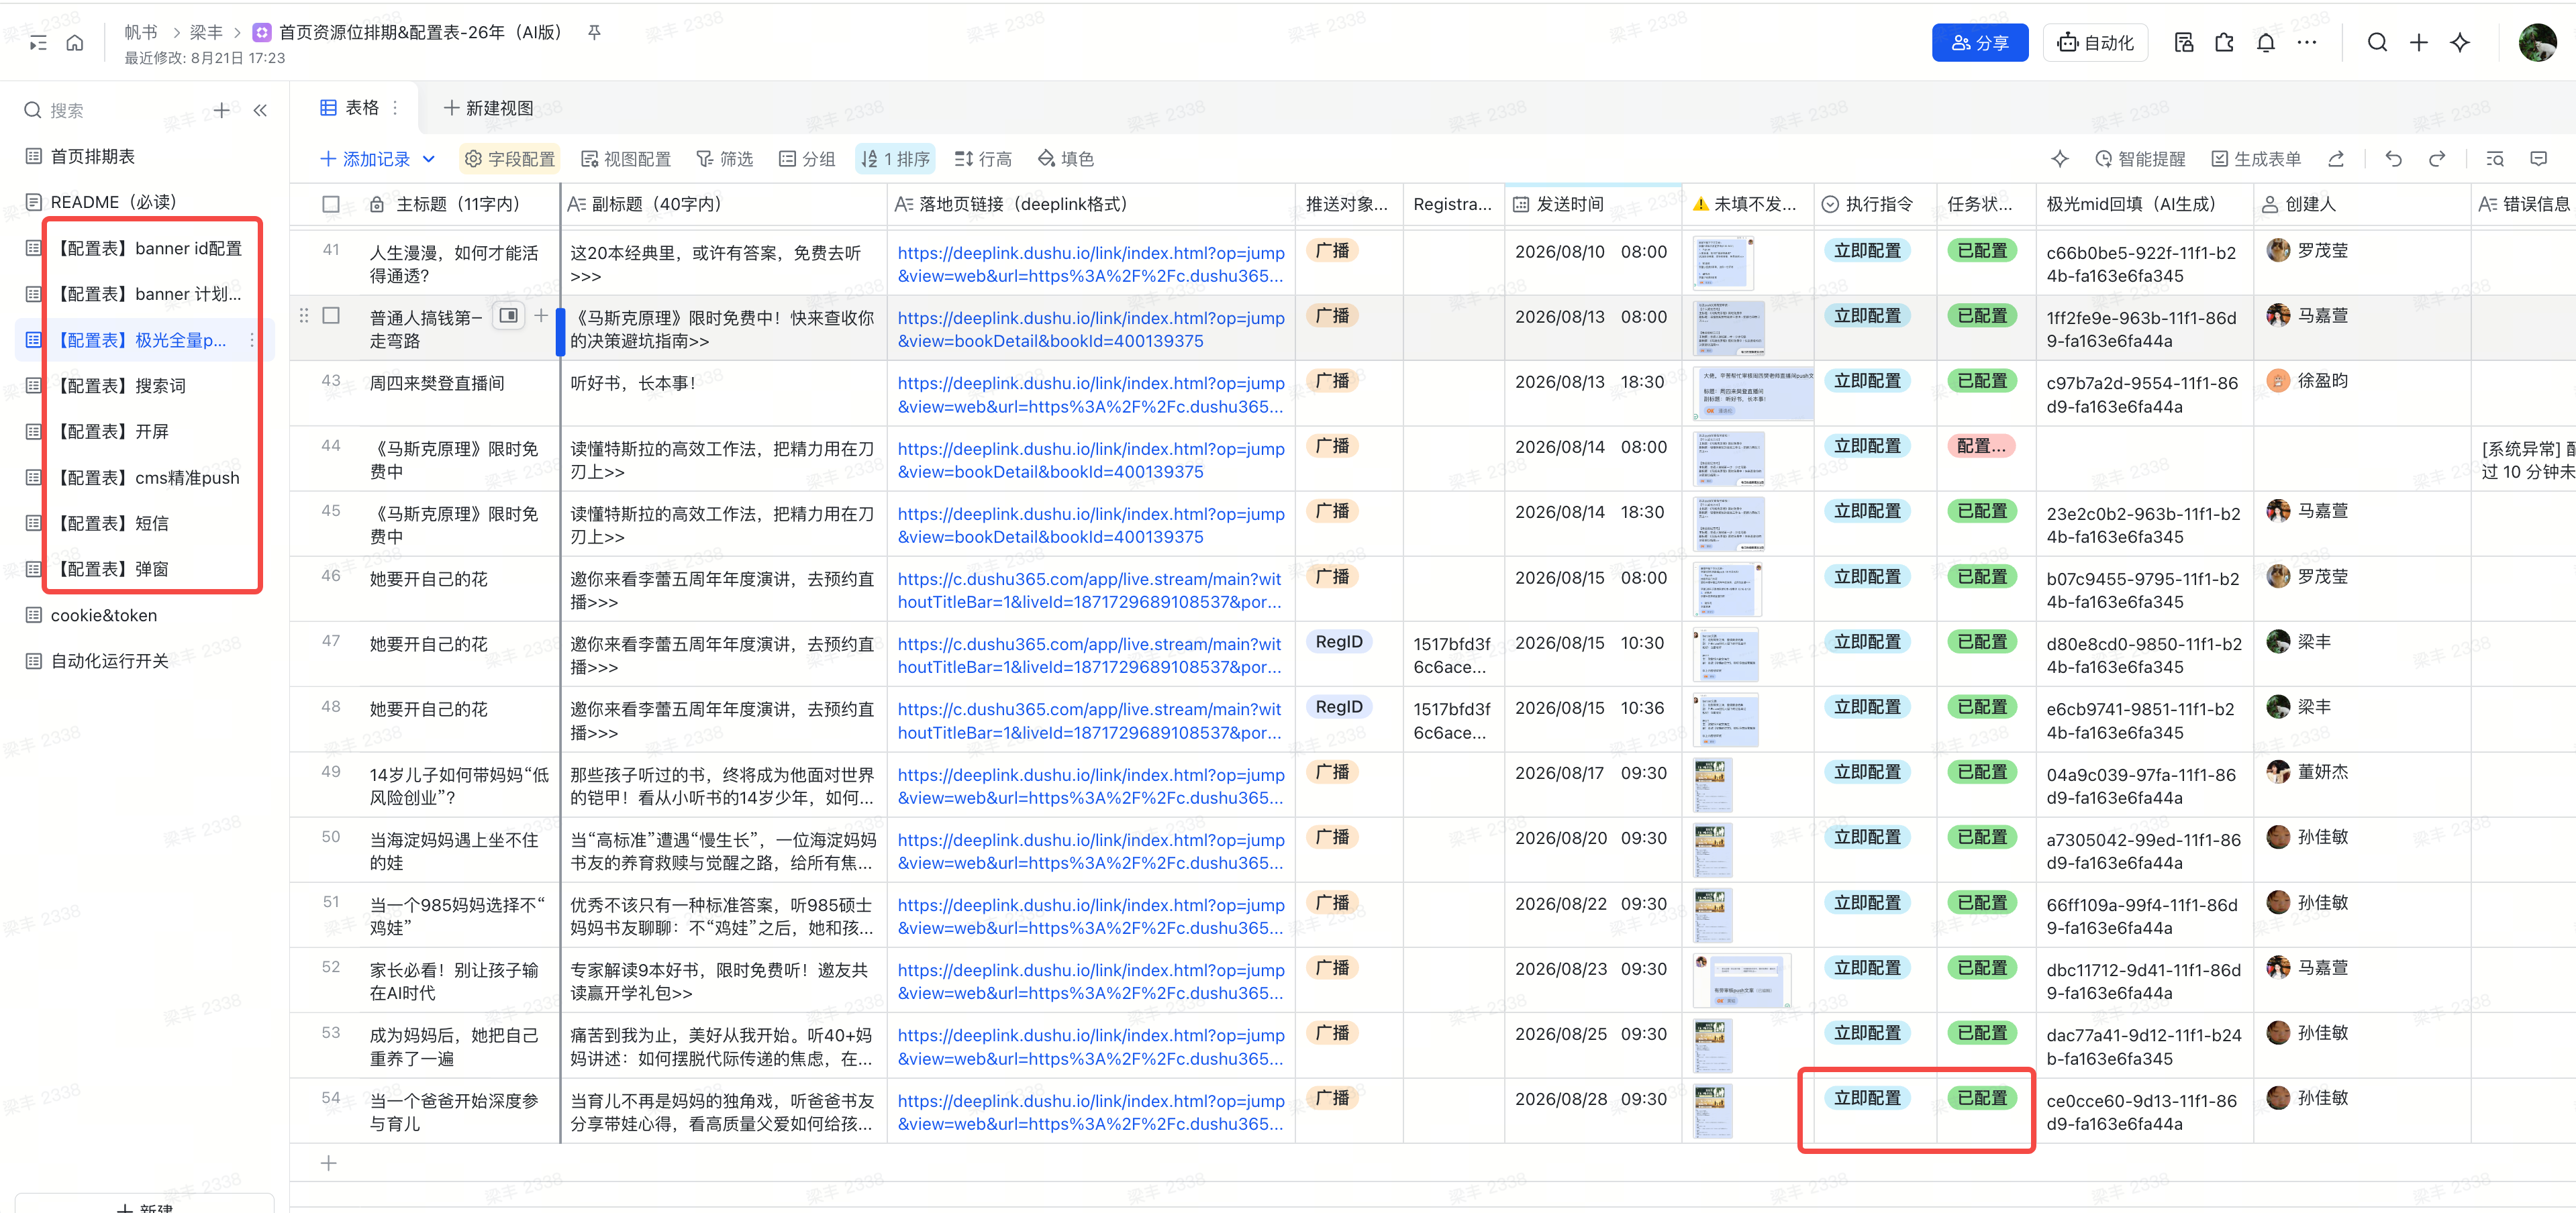This screenshot has width=2576, height=1213.
Task: Click the pin icon next to the title
Action: pyautogui.click(x=594, y=33)
